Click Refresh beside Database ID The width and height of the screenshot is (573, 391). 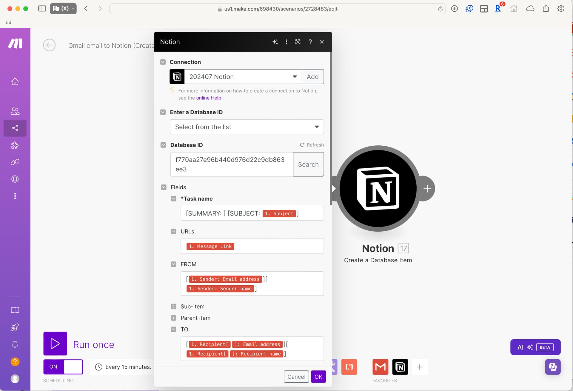(x=312, y=145)
